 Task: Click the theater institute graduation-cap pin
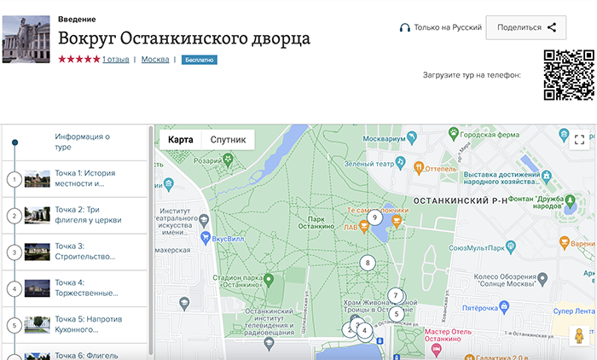[x=204, y=220]
